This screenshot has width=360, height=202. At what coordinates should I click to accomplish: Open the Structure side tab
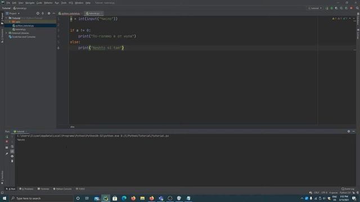2,36
